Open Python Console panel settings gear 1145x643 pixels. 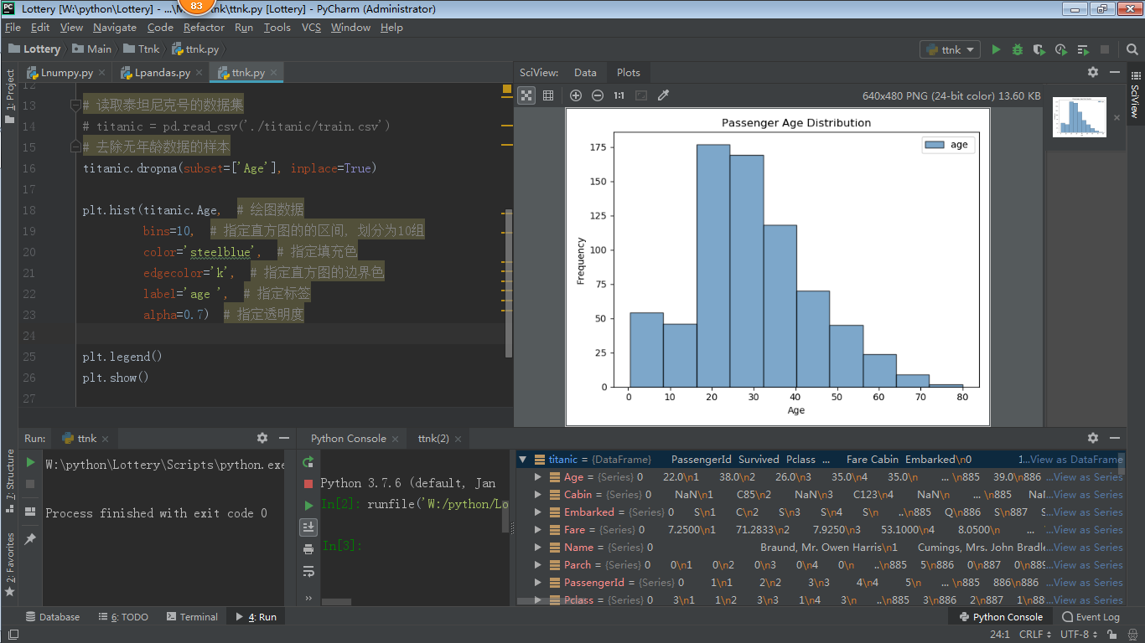[x=1093, y=438]
